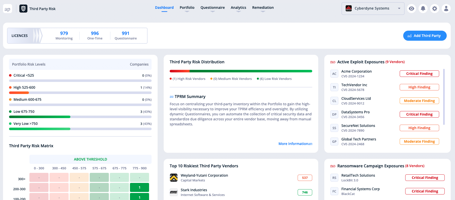Viewport: 455px width, 200px height.
Task: Click the Add Third Party button
Action: (425, 36)
